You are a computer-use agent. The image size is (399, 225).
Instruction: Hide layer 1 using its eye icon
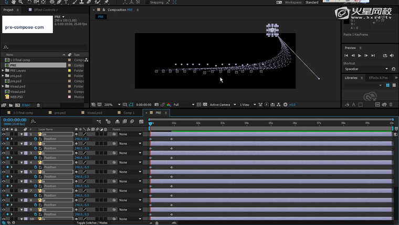point(3,135)
